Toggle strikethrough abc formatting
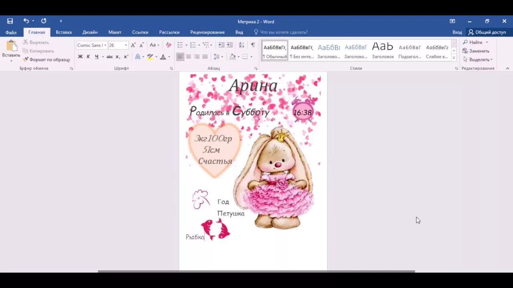This screenshot has width=513, height=288. [x=109, y=57]
